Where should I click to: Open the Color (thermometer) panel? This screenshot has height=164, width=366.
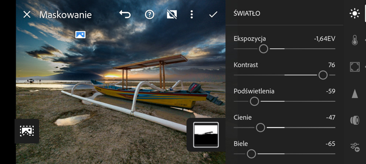(x=355, y=40)
